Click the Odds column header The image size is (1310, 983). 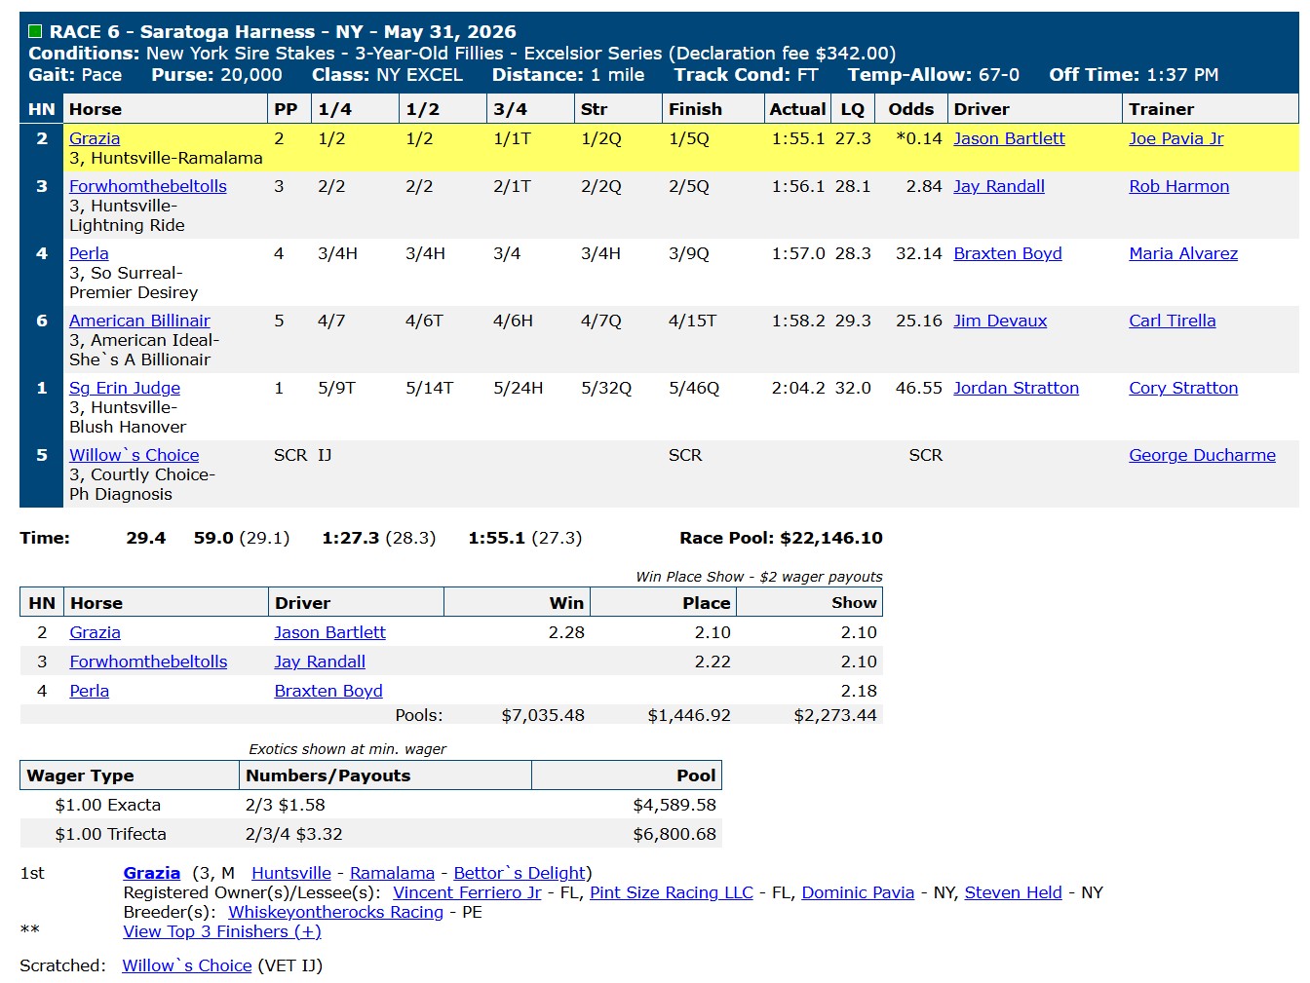point(911,109)
